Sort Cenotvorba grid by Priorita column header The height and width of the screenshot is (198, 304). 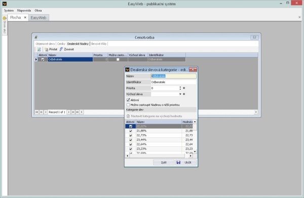[100, 55]
